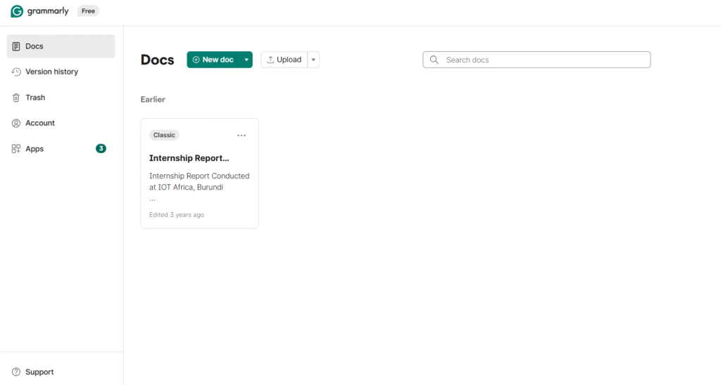Viewport: 721px width, 385px height.
Task: Open Version history from the sidebar
Action: (51, 72)
